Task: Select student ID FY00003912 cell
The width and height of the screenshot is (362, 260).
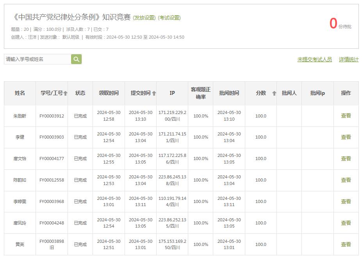Action: click(x=52, y=116)
